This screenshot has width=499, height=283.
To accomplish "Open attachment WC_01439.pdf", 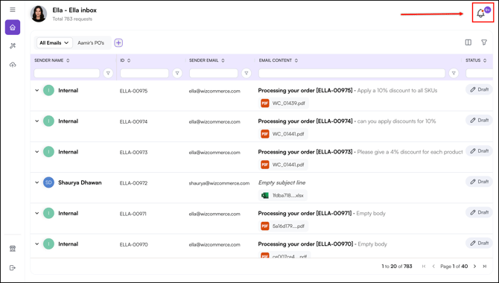I will tap(283, 103).
